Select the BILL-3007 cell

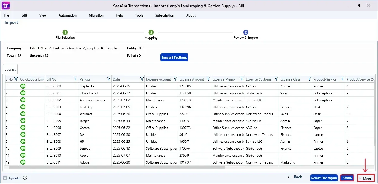pos(62,134)
